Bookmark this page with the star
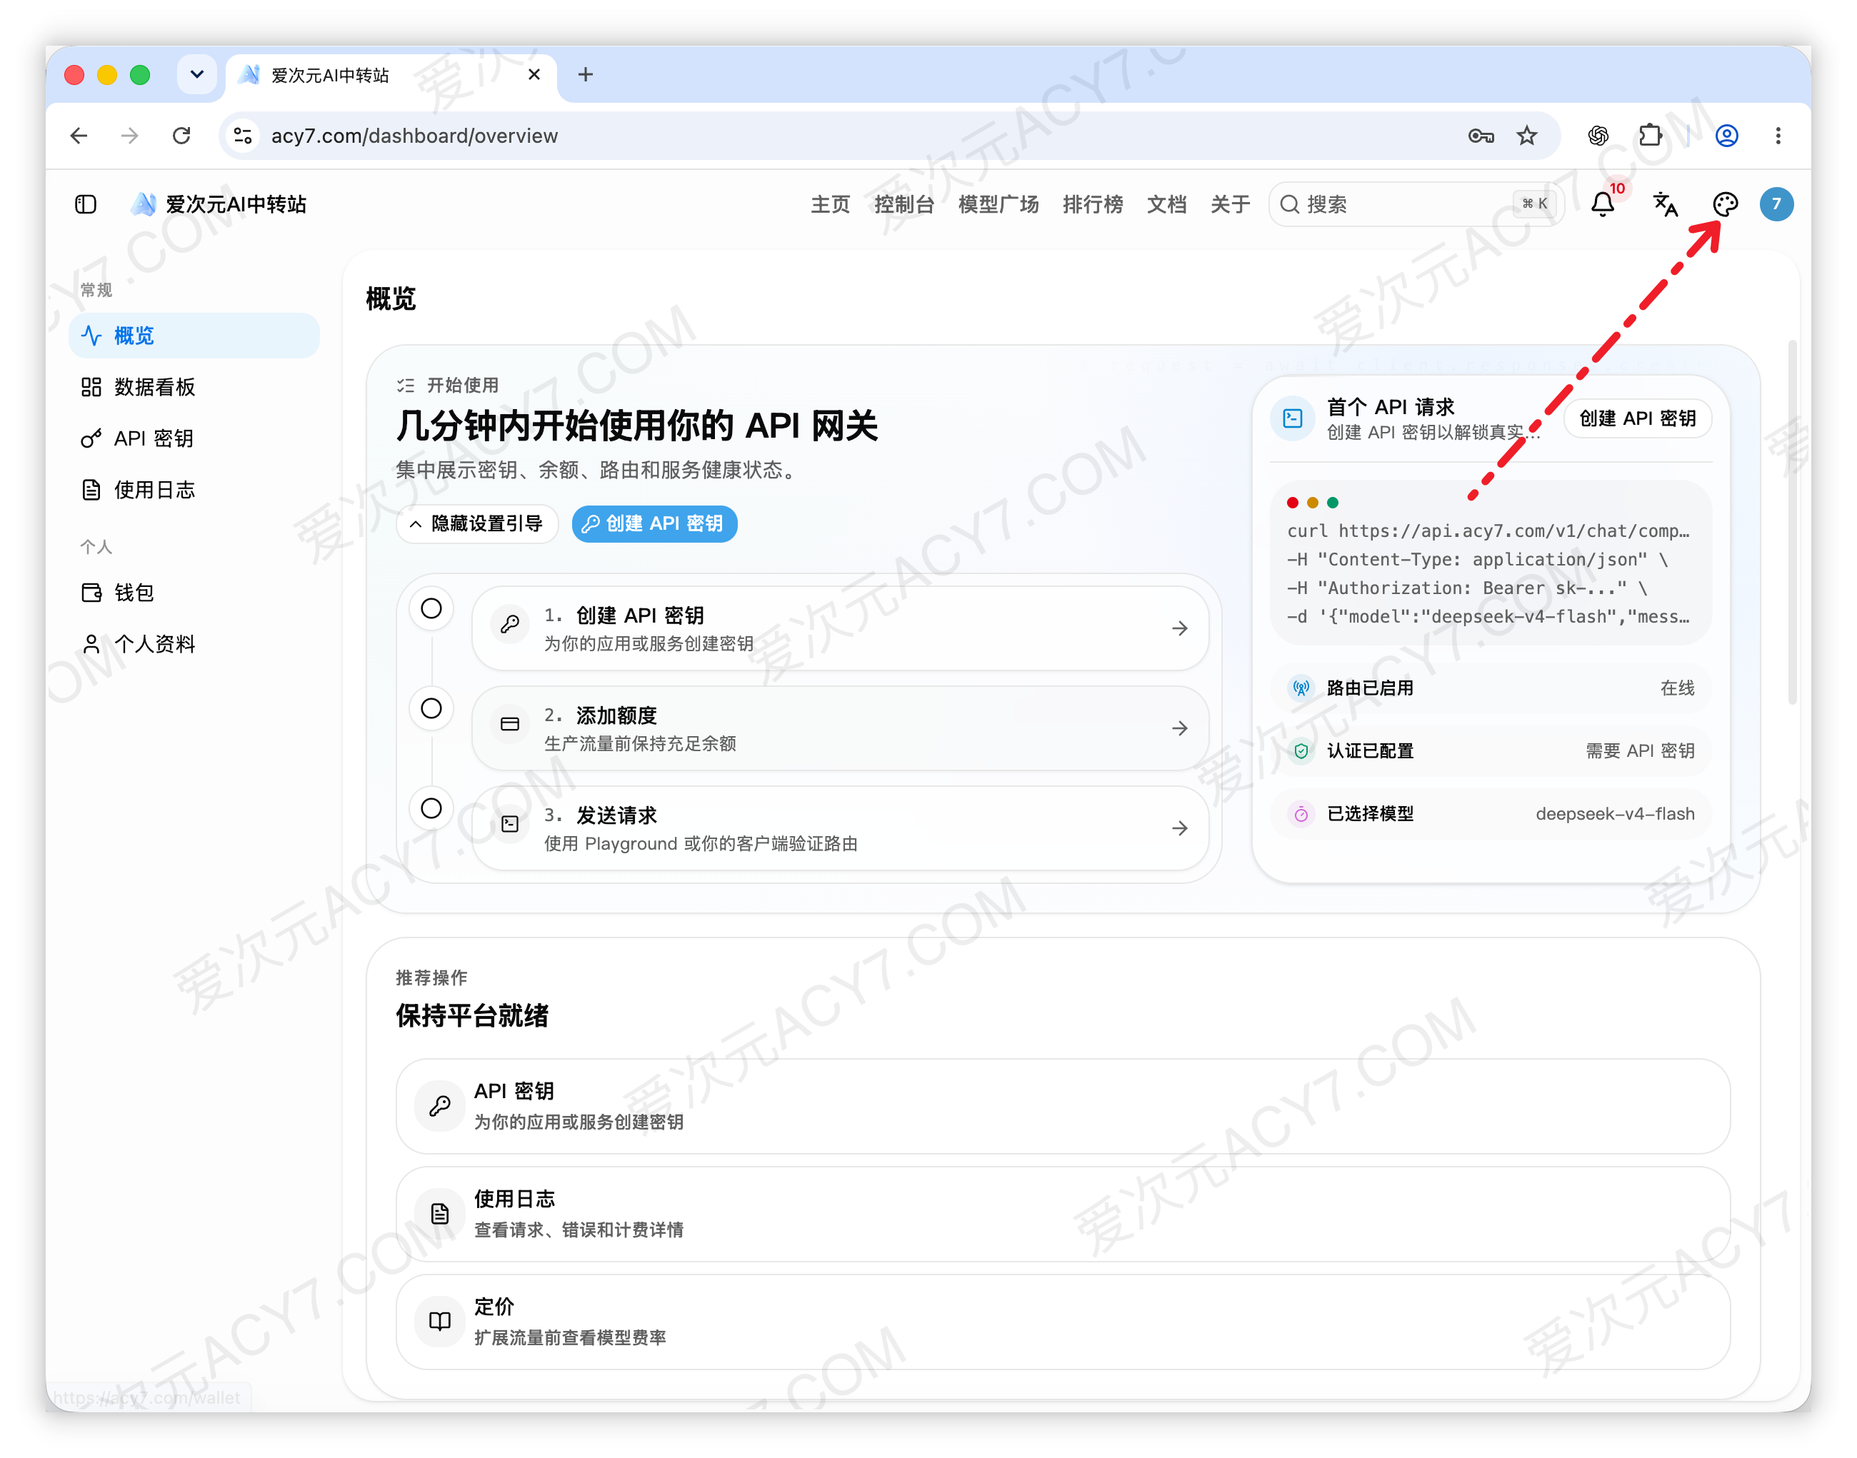1857x1458 pixels. click(x=1526, y=136)
